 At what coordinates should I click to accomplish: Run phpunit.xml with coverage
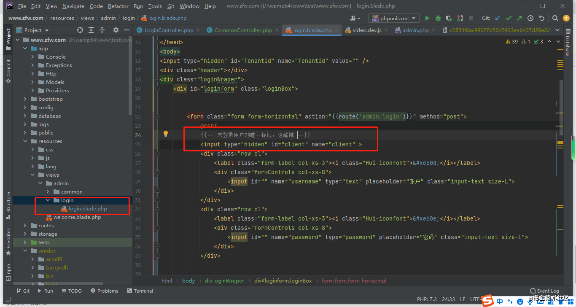coord(448,18)
